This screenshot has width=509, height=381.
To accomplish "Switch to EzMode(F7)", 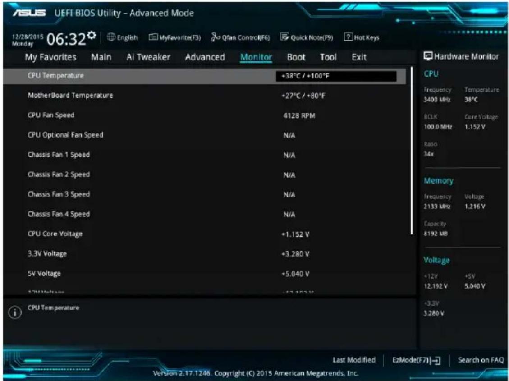I will pos(417,360).
